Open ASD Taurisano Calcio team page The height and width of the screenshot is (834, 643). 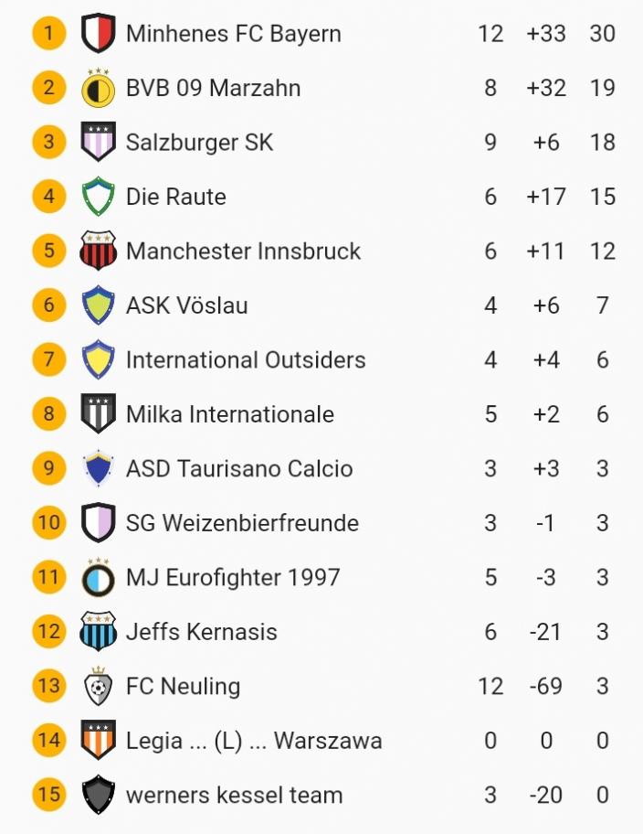tap(239, 469)
